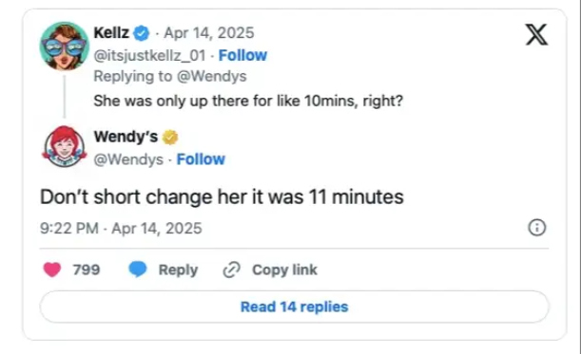The image size is (581, 354).
Task: Click the pink heart like icon
Action: [52, 270]
